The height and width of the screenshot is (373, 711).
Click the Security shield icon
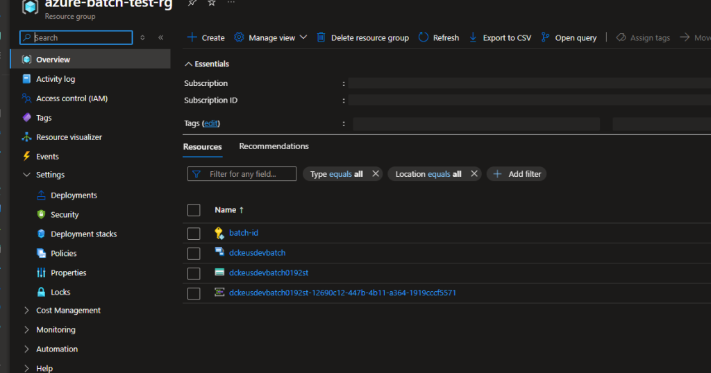41,214
